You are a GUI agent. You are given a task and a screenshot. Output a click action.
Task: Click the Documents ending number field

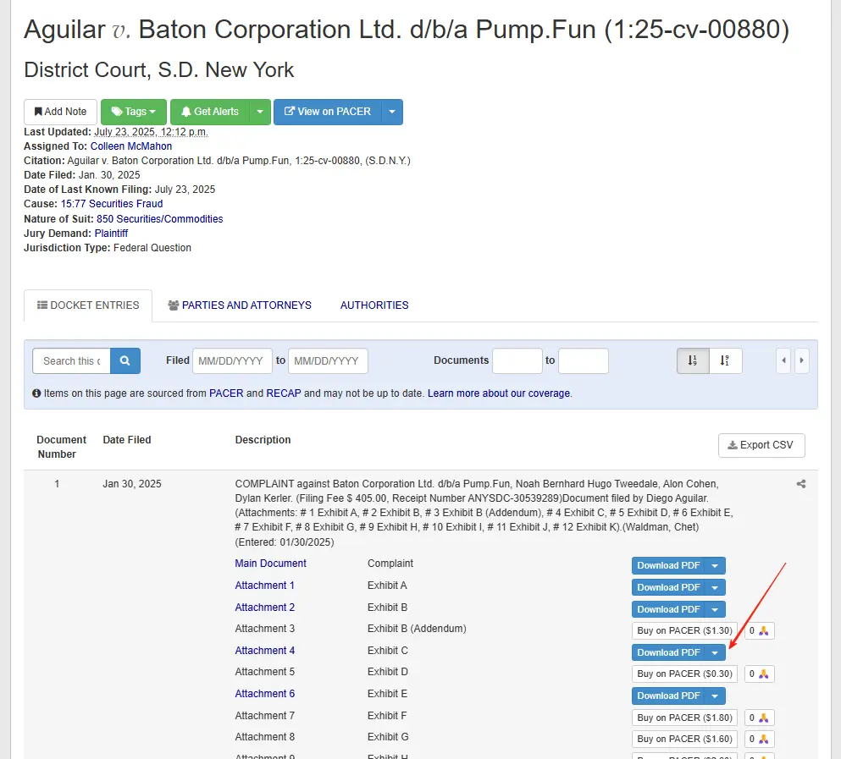pos(583,360)
